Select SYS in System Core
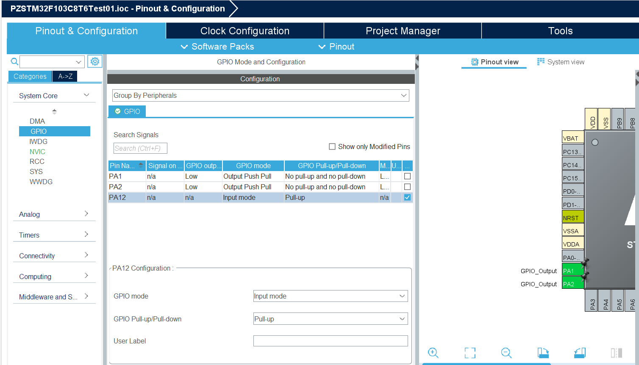 point(36,171)
